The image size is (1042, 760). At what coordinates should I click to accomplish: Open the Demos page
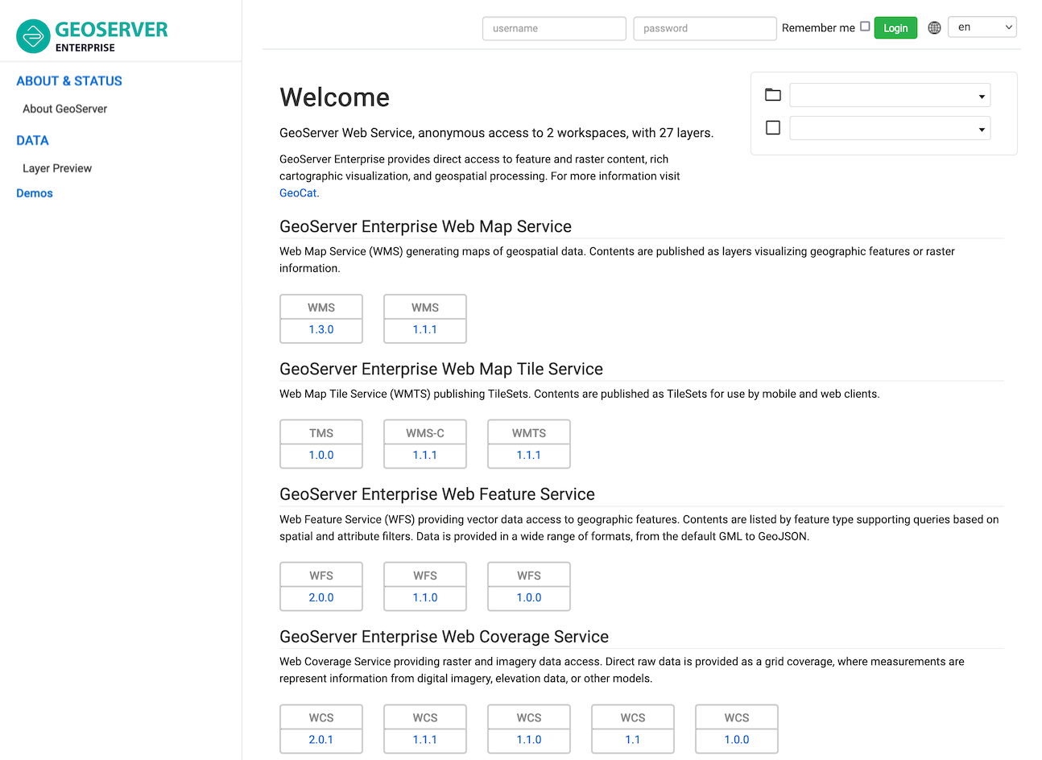point(35,193)
